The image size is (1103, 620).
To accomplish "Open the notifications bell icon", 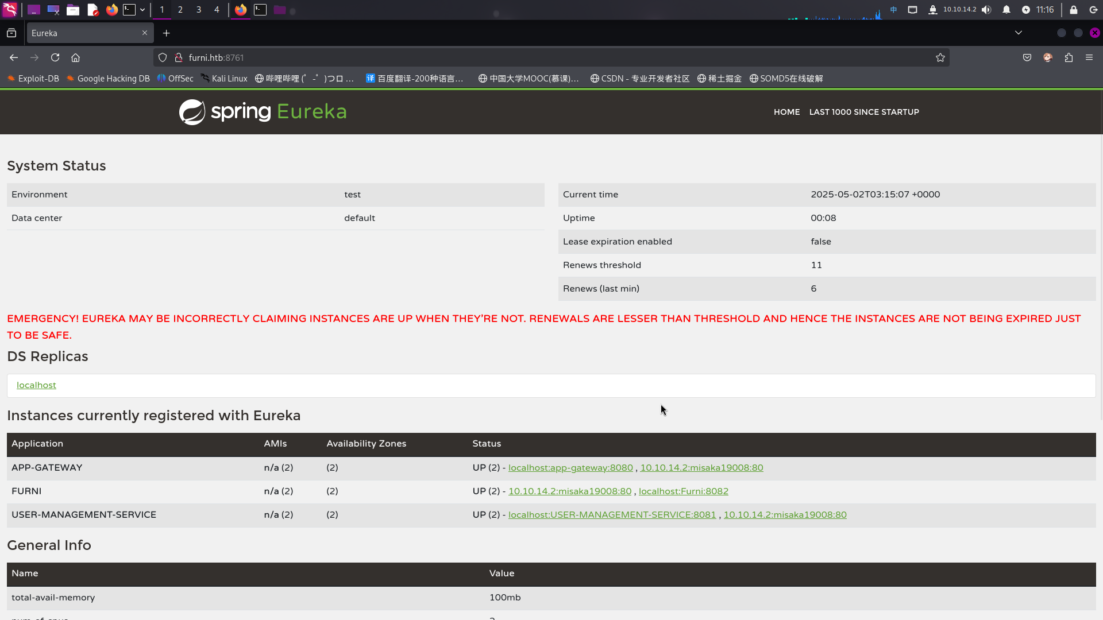I will (x=1006, y=10).
